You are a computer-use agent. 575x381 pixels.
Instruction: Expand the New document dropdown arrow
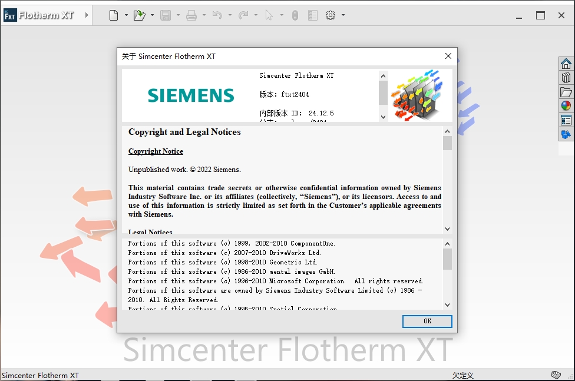[125, 15]
